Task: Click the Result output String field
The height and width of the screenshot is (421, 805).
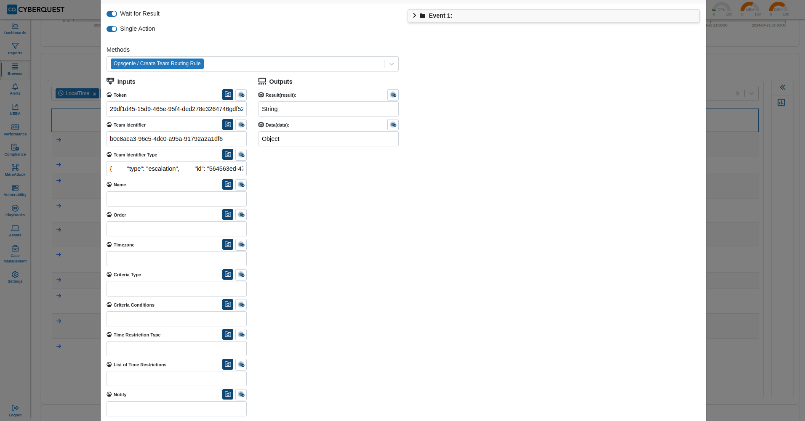Action: point(328,109)
